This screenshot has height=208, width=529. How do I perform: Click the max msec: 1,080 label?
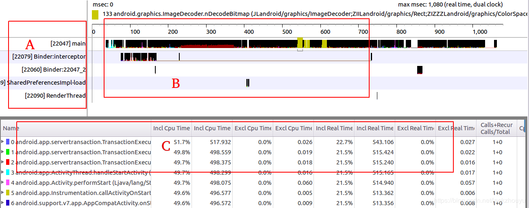[x=450, y=4]
